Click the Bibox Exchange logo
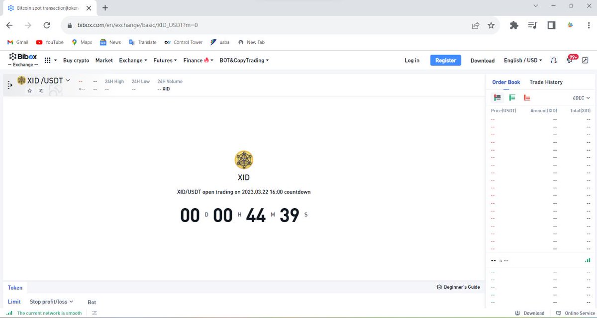The height and width of the screenshot is (318, 597). coord(23,60)
